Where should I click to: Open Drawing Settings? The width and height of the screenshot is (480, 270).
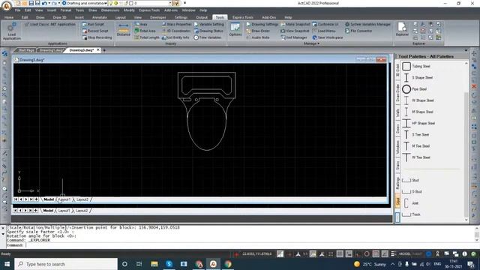point(262,24)
